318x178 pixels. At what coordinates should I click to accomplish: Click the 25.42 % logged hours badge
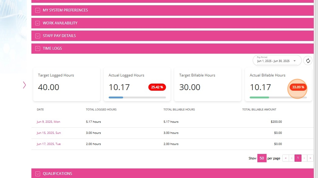pos(157,87)
